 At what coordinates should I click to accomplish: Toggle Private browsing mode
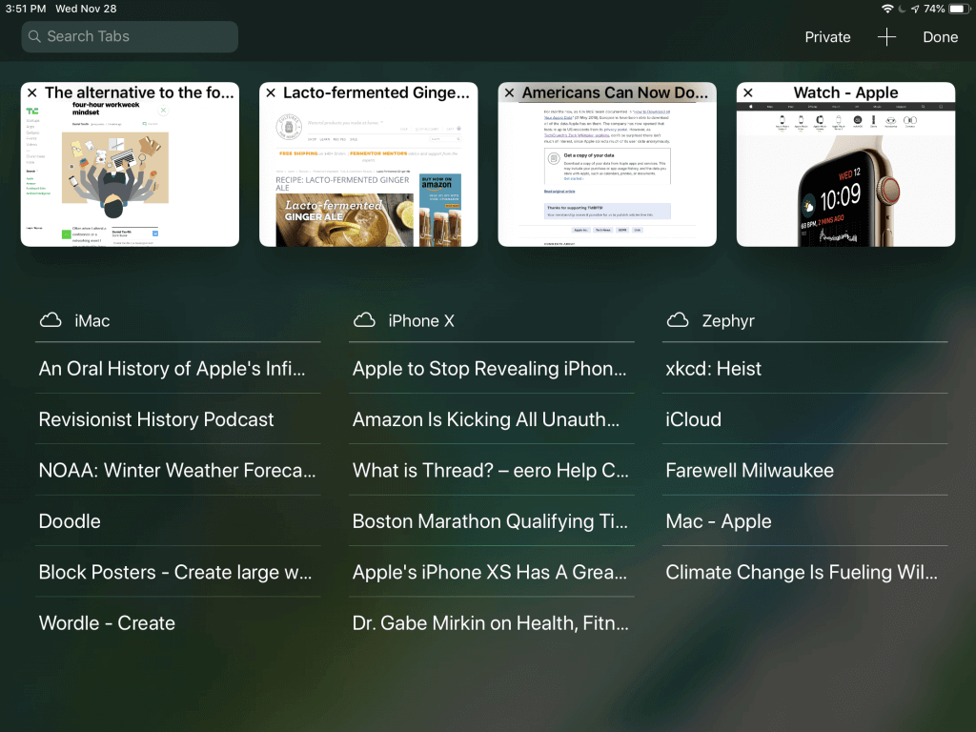pyautogui.click(x=827, y=37)
